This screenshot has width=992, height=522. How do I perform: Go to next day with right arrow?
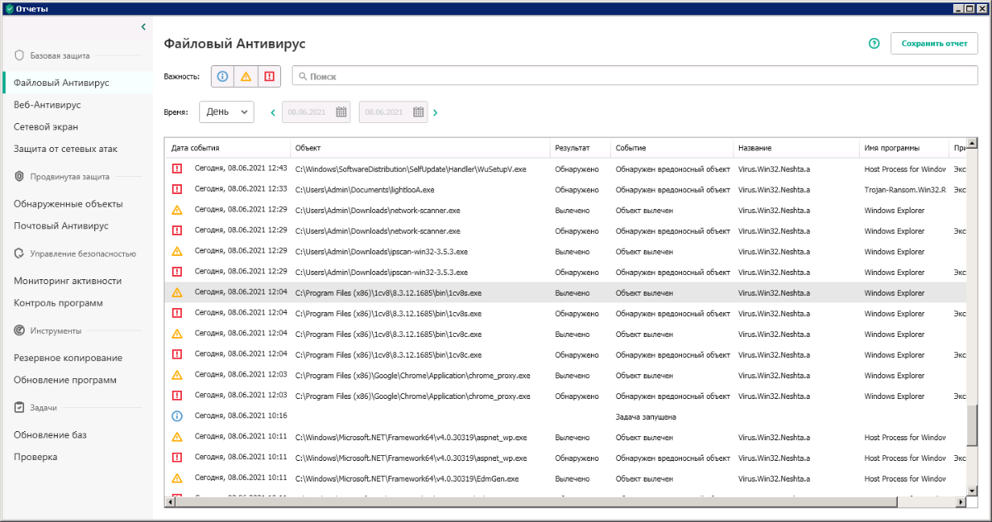point(436,112)
